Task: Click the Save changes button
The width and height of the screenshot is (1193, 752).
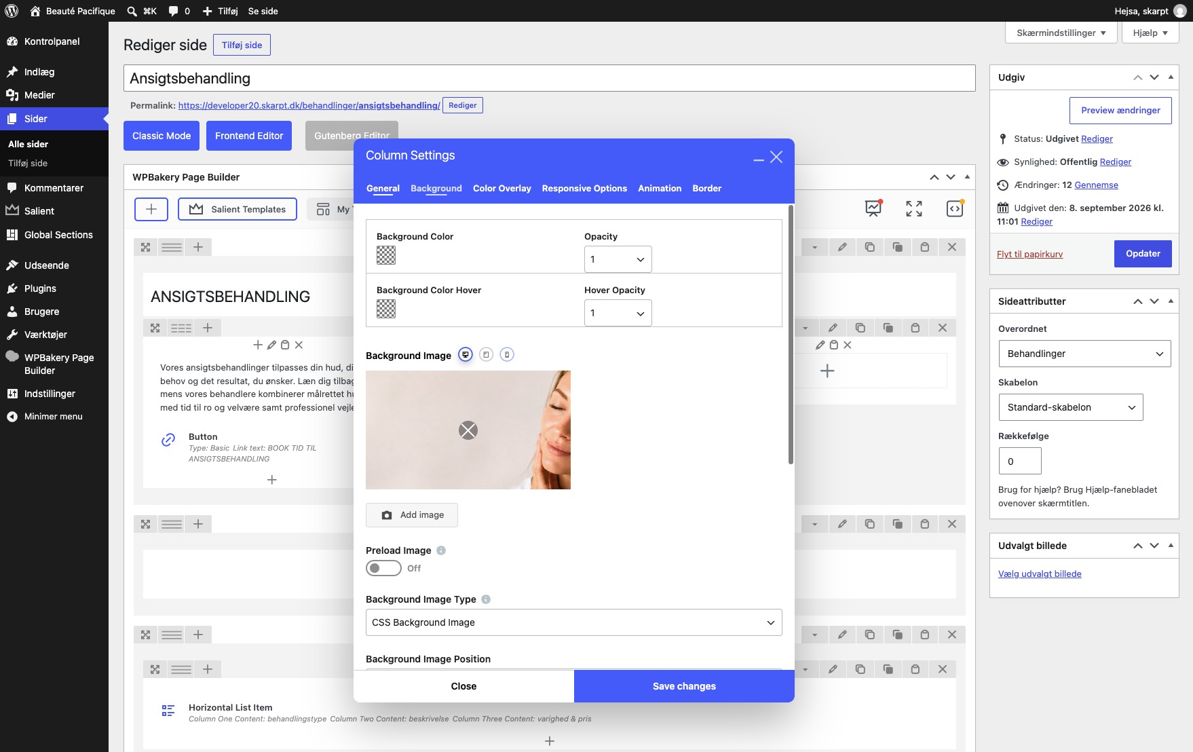Action: (684, 686)
